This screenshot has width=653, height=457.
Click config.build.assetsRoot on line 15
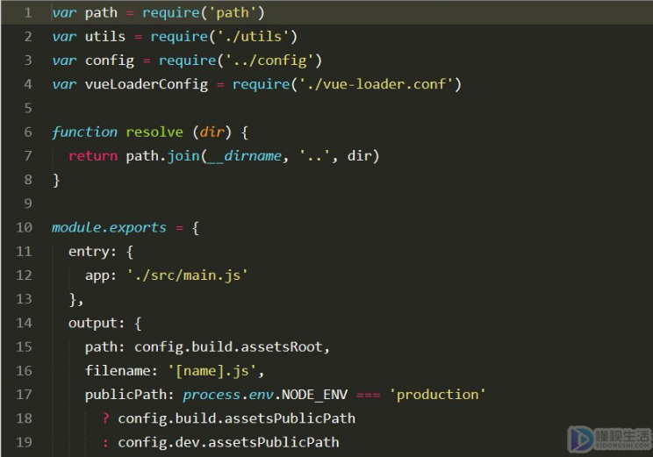click(x=228, y=347)
